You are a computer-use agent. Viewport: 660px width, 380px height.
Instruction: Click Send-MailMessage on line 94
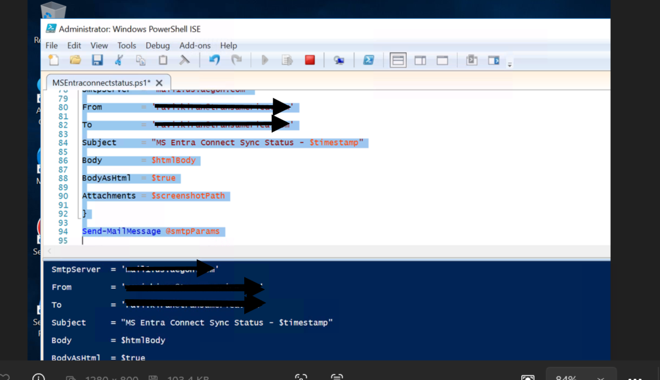tap(121, 231)
